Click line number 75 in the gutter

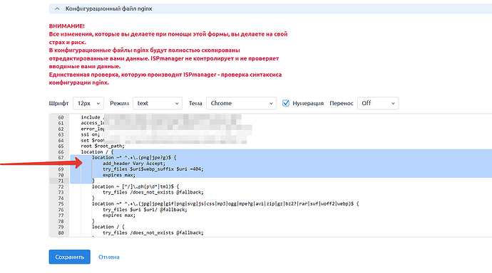(61, 204)
